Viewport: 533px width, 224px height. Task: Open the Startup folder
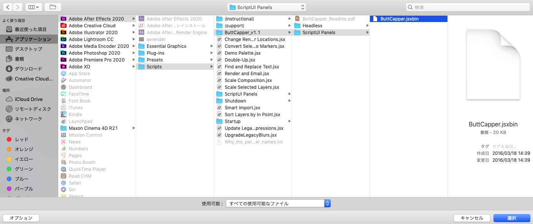(253, 121)
